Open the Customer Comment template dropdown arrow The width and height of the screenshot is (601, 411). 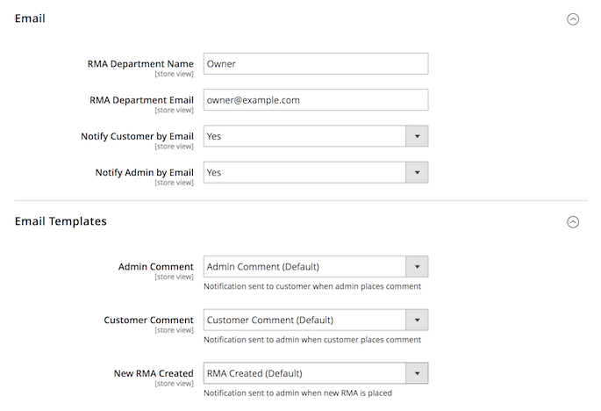[417, 320]
